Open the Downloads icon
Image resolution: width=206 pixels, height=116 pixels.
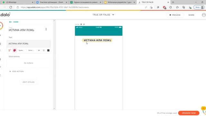[x=190, y=7]
